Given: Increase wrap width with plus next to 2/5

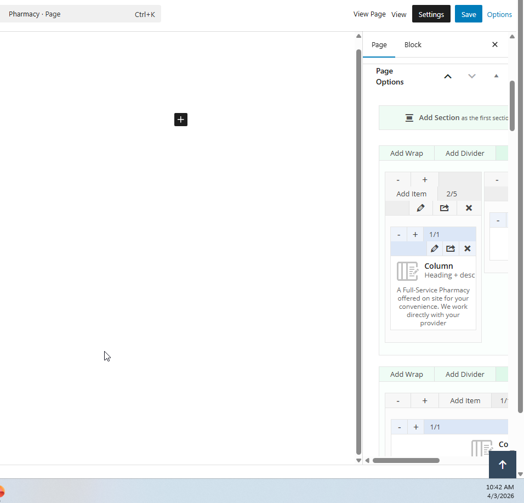Looking at the screenshot, I should (425, 180).
